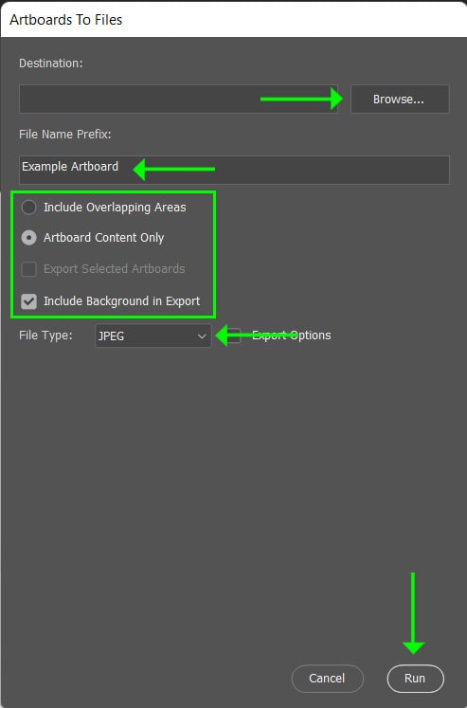Open the JPEG File Type dropdown
The width and height of the screenshot is (467, 708).
pyautogui.click(x=153, y=336)
